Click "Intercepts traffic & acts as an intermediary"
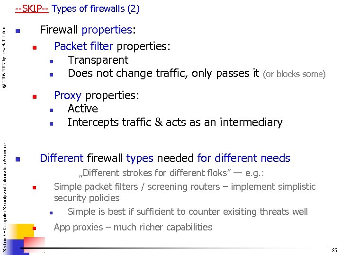The height and width of the screenshot is (255, 341). click(175, 122)
